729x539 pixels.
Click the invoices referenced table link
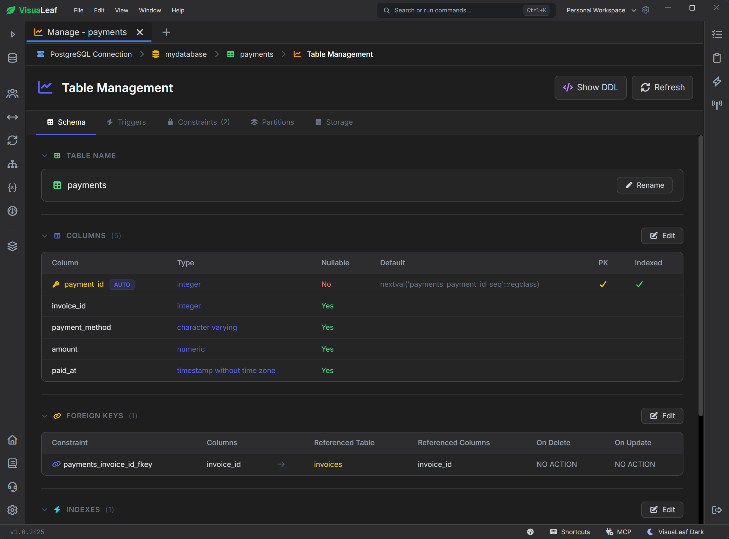click(x=328, y=464)
